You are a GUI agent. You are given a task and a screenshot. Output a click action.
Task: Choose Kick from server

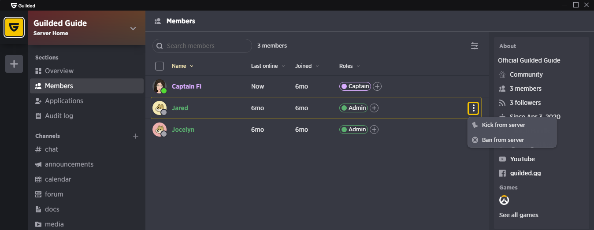(512, 125)
